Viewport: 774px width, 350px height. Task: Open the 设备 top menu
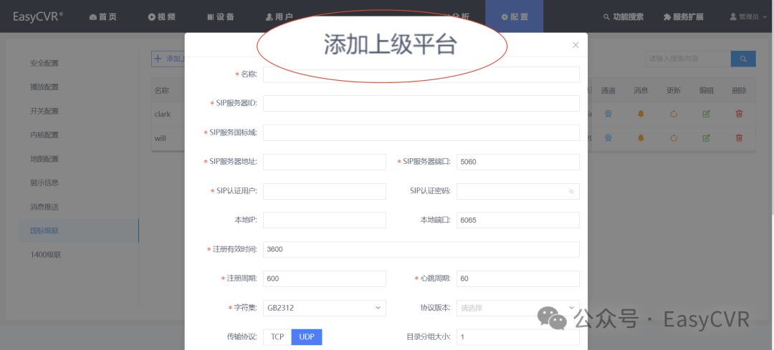click(221, 16)
